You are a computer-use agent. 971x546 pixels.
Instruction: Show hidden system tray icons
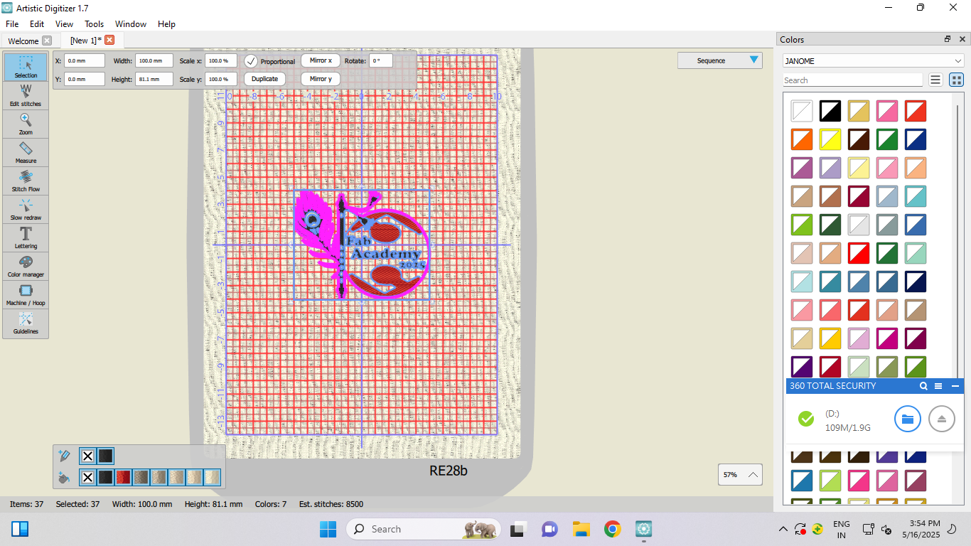783,529
